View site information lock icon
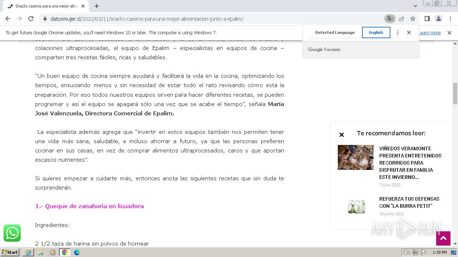This screenshot has width=458, height=257. [x=45, y=19]
